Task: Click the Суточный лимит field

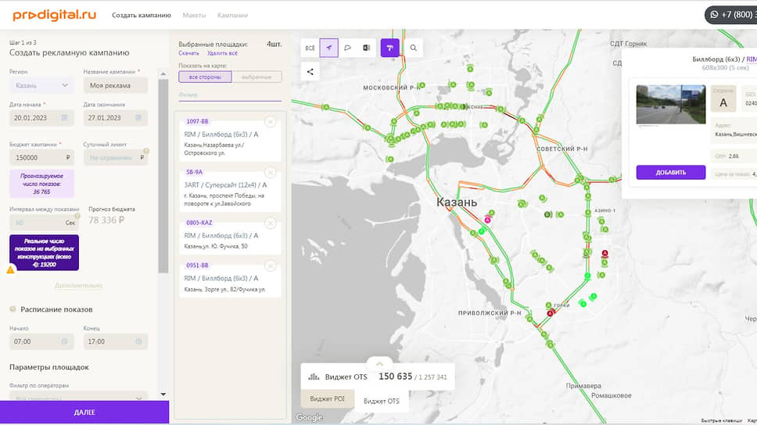Action: [x=116, y=157]
